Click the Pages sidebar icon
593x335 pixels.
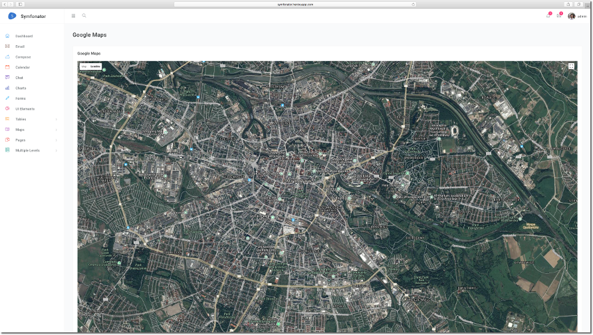coord(7,140)
